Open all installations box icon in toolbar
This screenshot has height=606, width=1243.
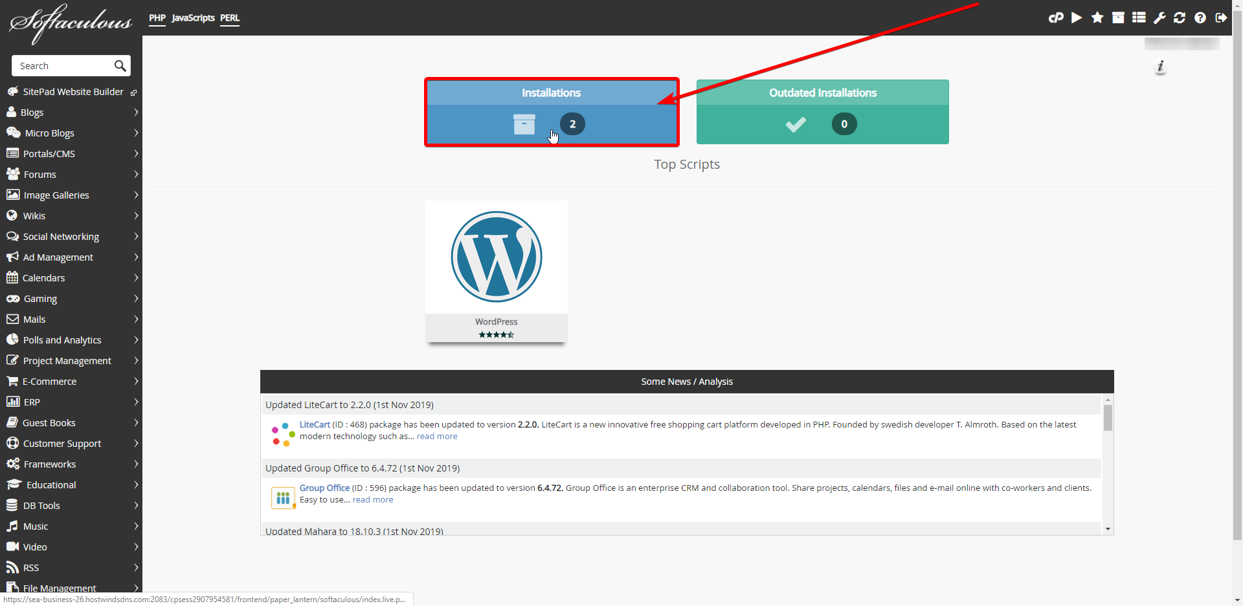(x=1118, y=17)
